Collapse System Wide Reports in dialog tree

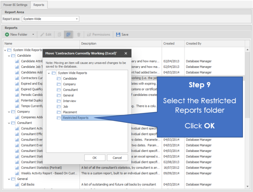click(49, 73)
